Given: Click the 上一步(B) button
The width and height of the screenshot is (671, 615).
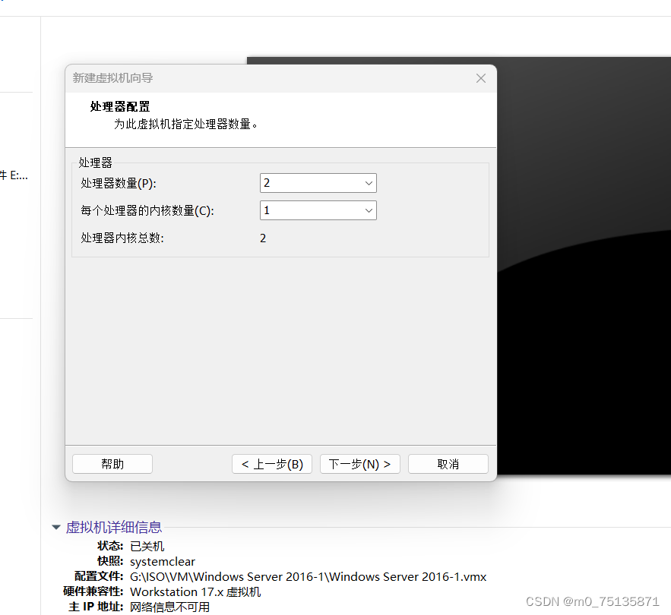Looking at the screenshot, I should click(271, 464).
